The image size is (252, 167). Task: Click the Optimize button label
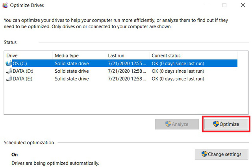[x=229, y=124]
